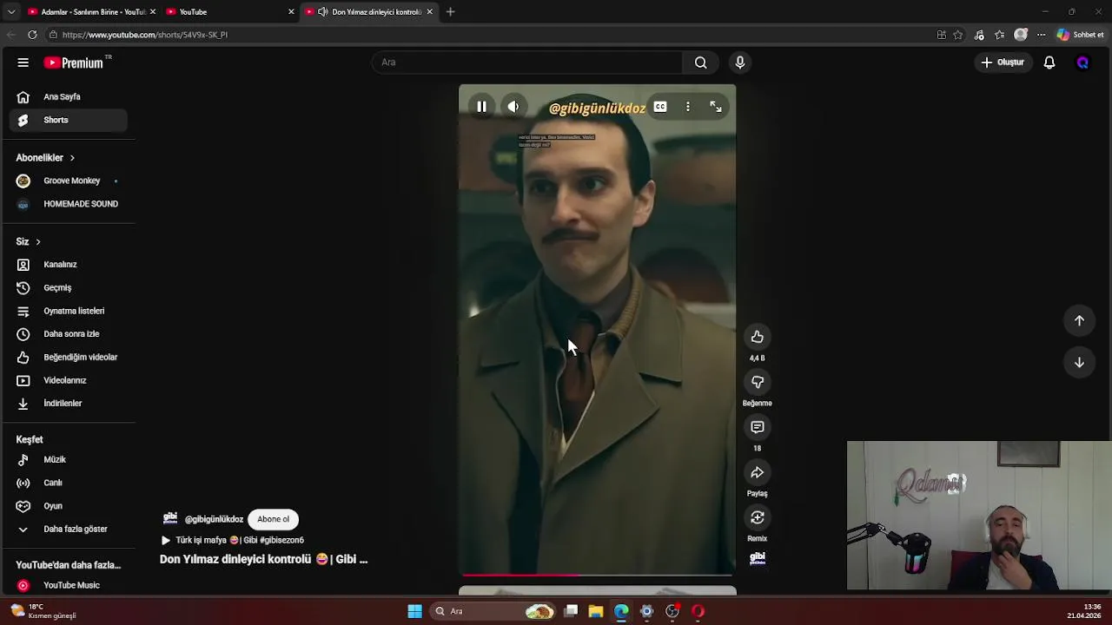Open the browser tab list dropdown
1112x625 pixels.
[x=10, y=12]
